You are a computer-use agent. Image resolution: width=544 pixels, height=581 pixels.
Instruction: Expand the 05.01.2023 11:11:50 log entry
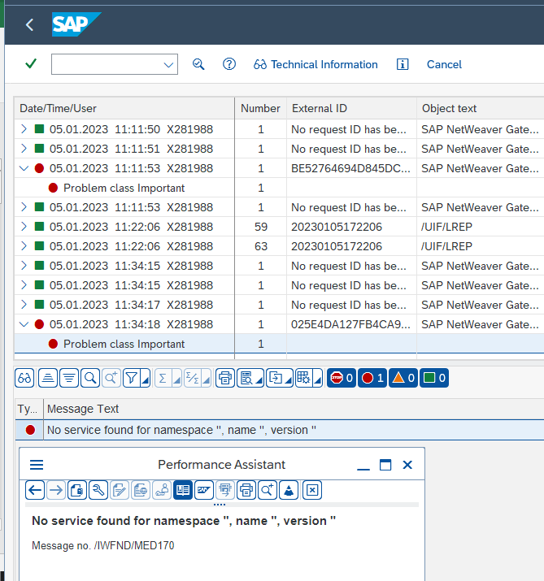pyautogui.click(x=24, y=129)
